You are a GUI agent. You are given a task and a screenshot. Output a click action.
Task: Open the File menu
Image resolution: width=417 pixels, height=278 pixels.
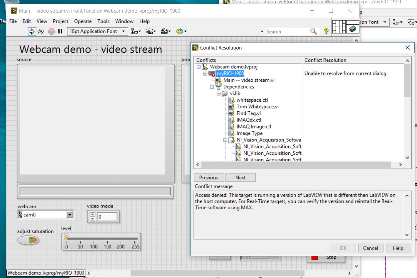pos(13,21)
